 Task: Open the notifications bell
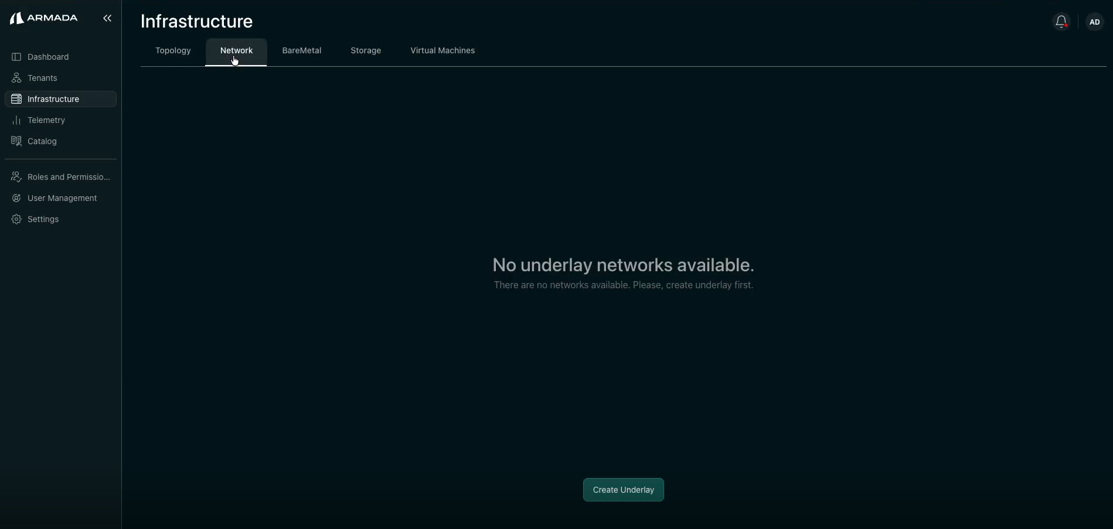(x=1061, y=22)
